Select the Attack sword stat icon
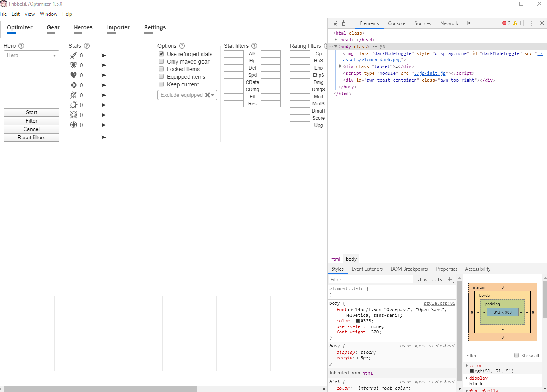547x392 pixels. click(x=74, y=55)
